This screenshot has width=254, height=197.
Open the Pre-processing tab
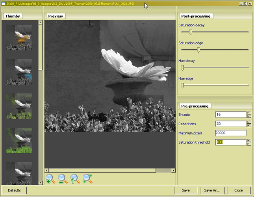coord(195,106)
